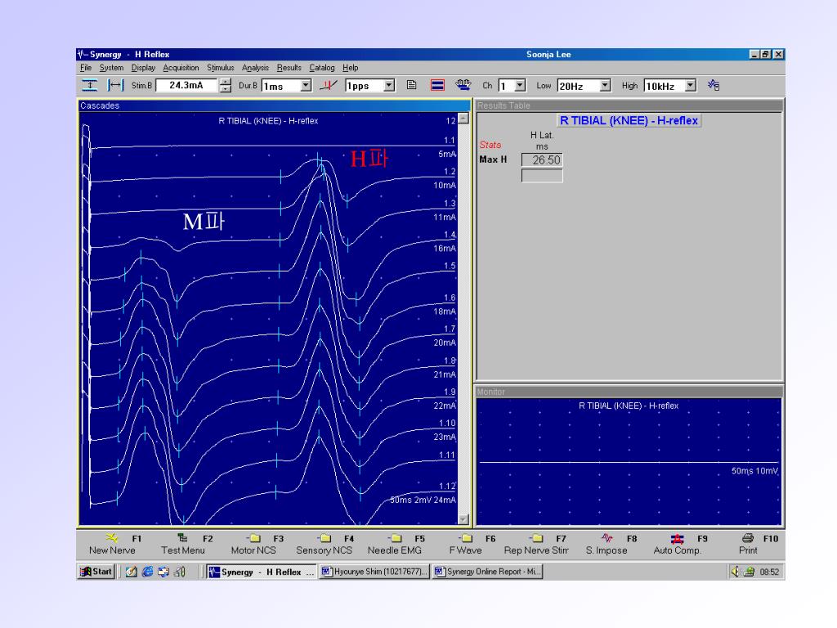Open the High 10kHz filter dropdown
The height and width of the screenshot is (628, 837).
click(x=690, y=85)
